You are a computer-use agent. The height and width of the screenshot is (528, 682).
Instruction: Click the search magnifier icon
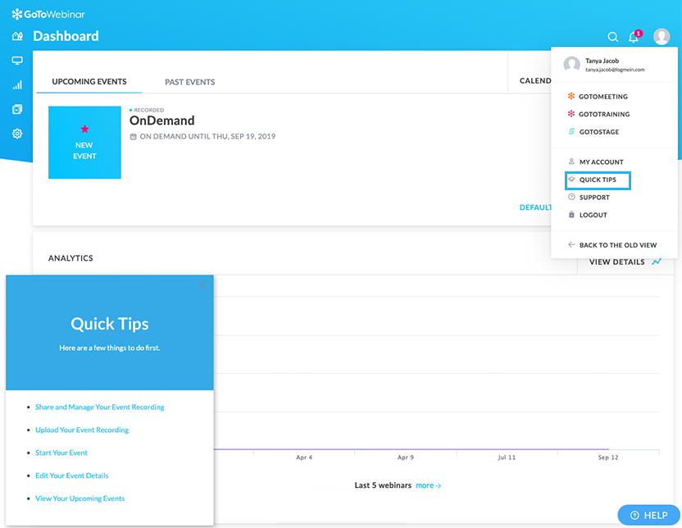tap(613, 37)
